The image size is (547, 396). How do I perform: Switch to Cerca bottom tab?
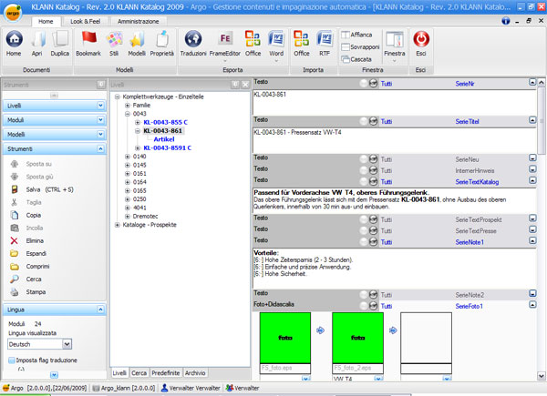tap(139, 373)
